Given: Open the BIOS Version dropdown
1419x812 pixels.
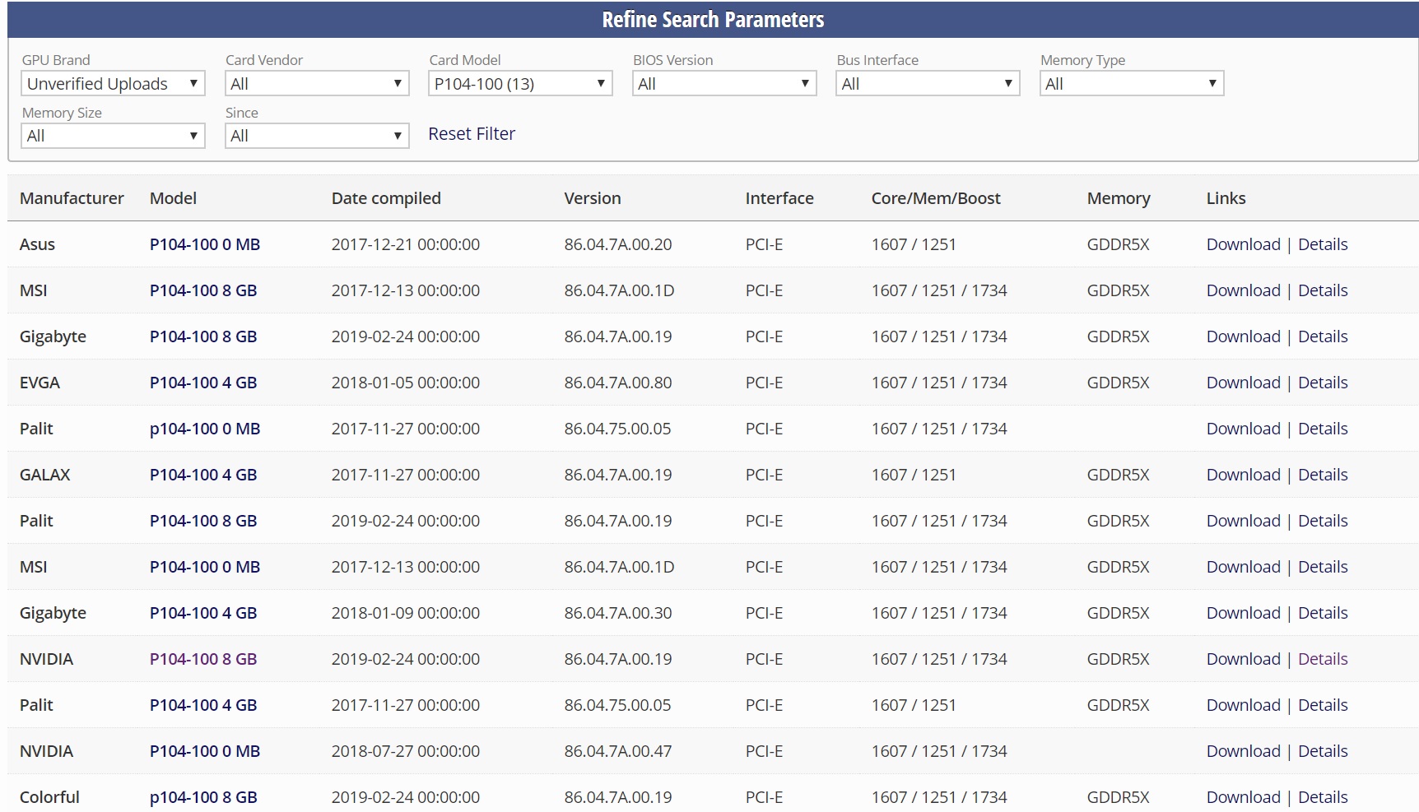Looking at the screenshot, I should (x=724, y=83).
